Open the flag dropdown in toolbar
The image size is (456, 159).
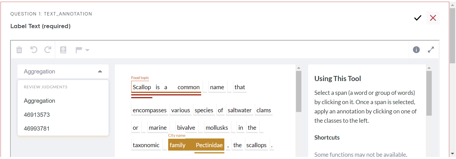82,50
